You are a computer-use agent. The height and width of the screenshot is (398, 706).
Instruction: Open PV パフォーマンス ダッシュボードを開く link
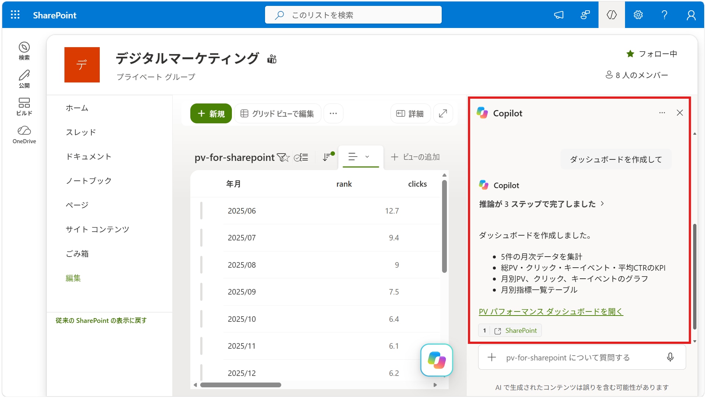coord(551,311)
